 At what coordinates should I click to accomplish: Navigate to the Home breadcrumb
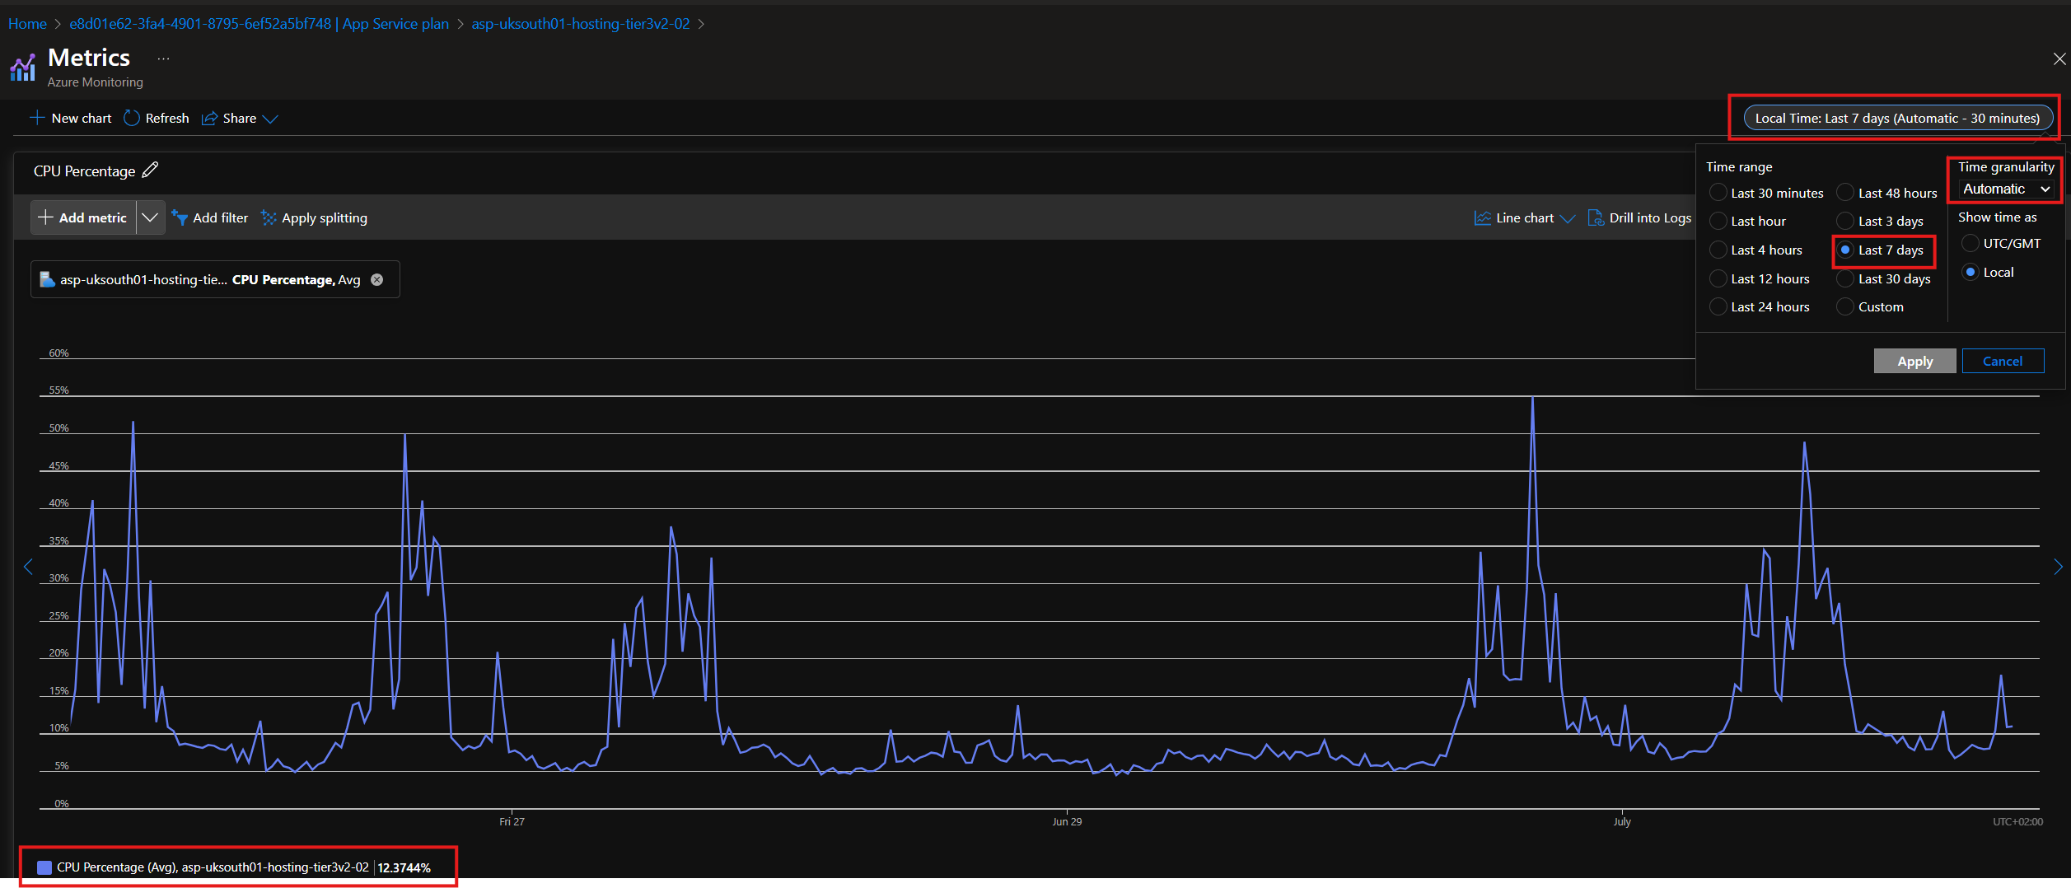[27, 24]
